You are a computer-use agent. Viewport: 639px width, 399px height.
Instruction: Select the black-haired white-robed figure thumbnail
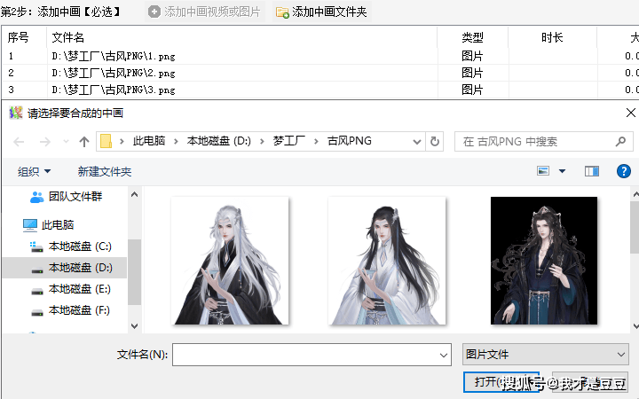387,261
